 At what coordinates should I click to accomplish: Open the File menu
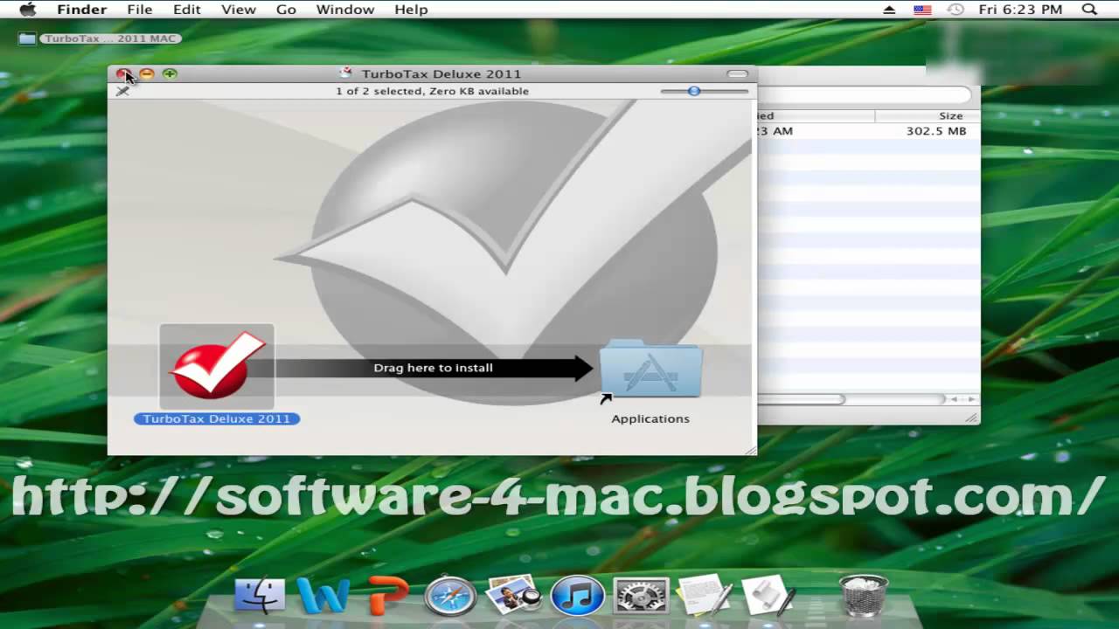[140, 10]
